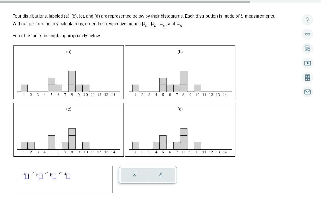Play the instructional video icon
Viewport: 321px width, 211px height.
(308, 63)
